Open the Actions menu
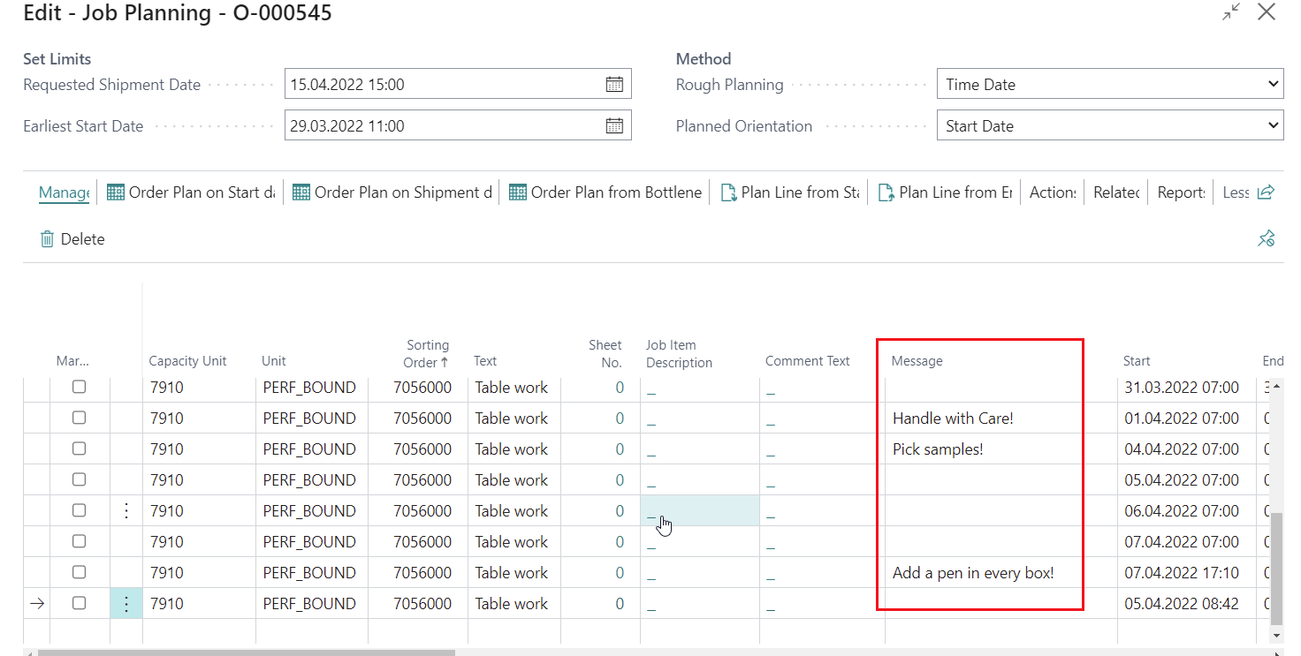1301x656 pixels. pos(1053,192)
